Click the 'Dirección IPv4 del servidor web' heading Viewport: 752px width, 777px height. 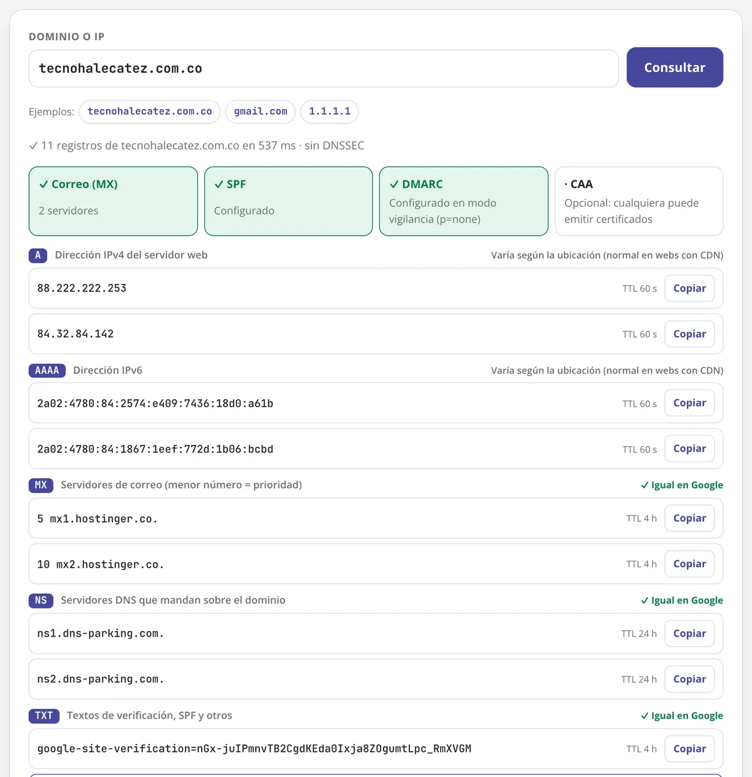coord(131,255)
